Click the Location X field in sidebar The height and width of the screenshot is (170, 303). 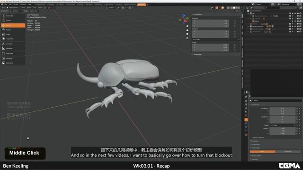[211, 21]
